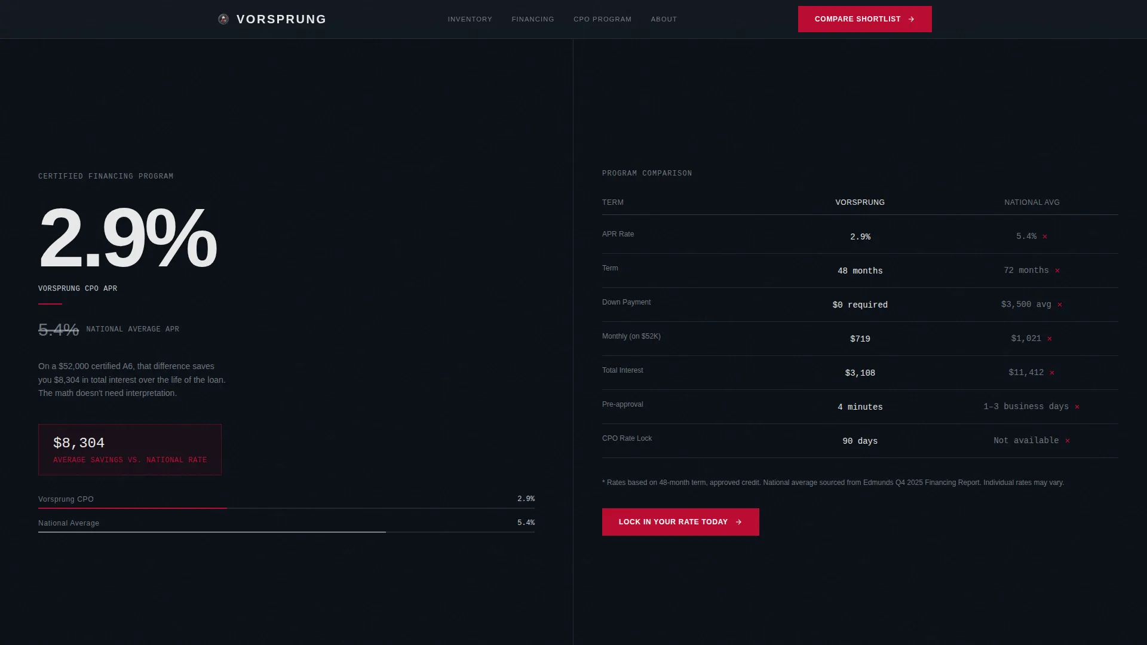Click the red X beside $11,412

point(1052,373)
